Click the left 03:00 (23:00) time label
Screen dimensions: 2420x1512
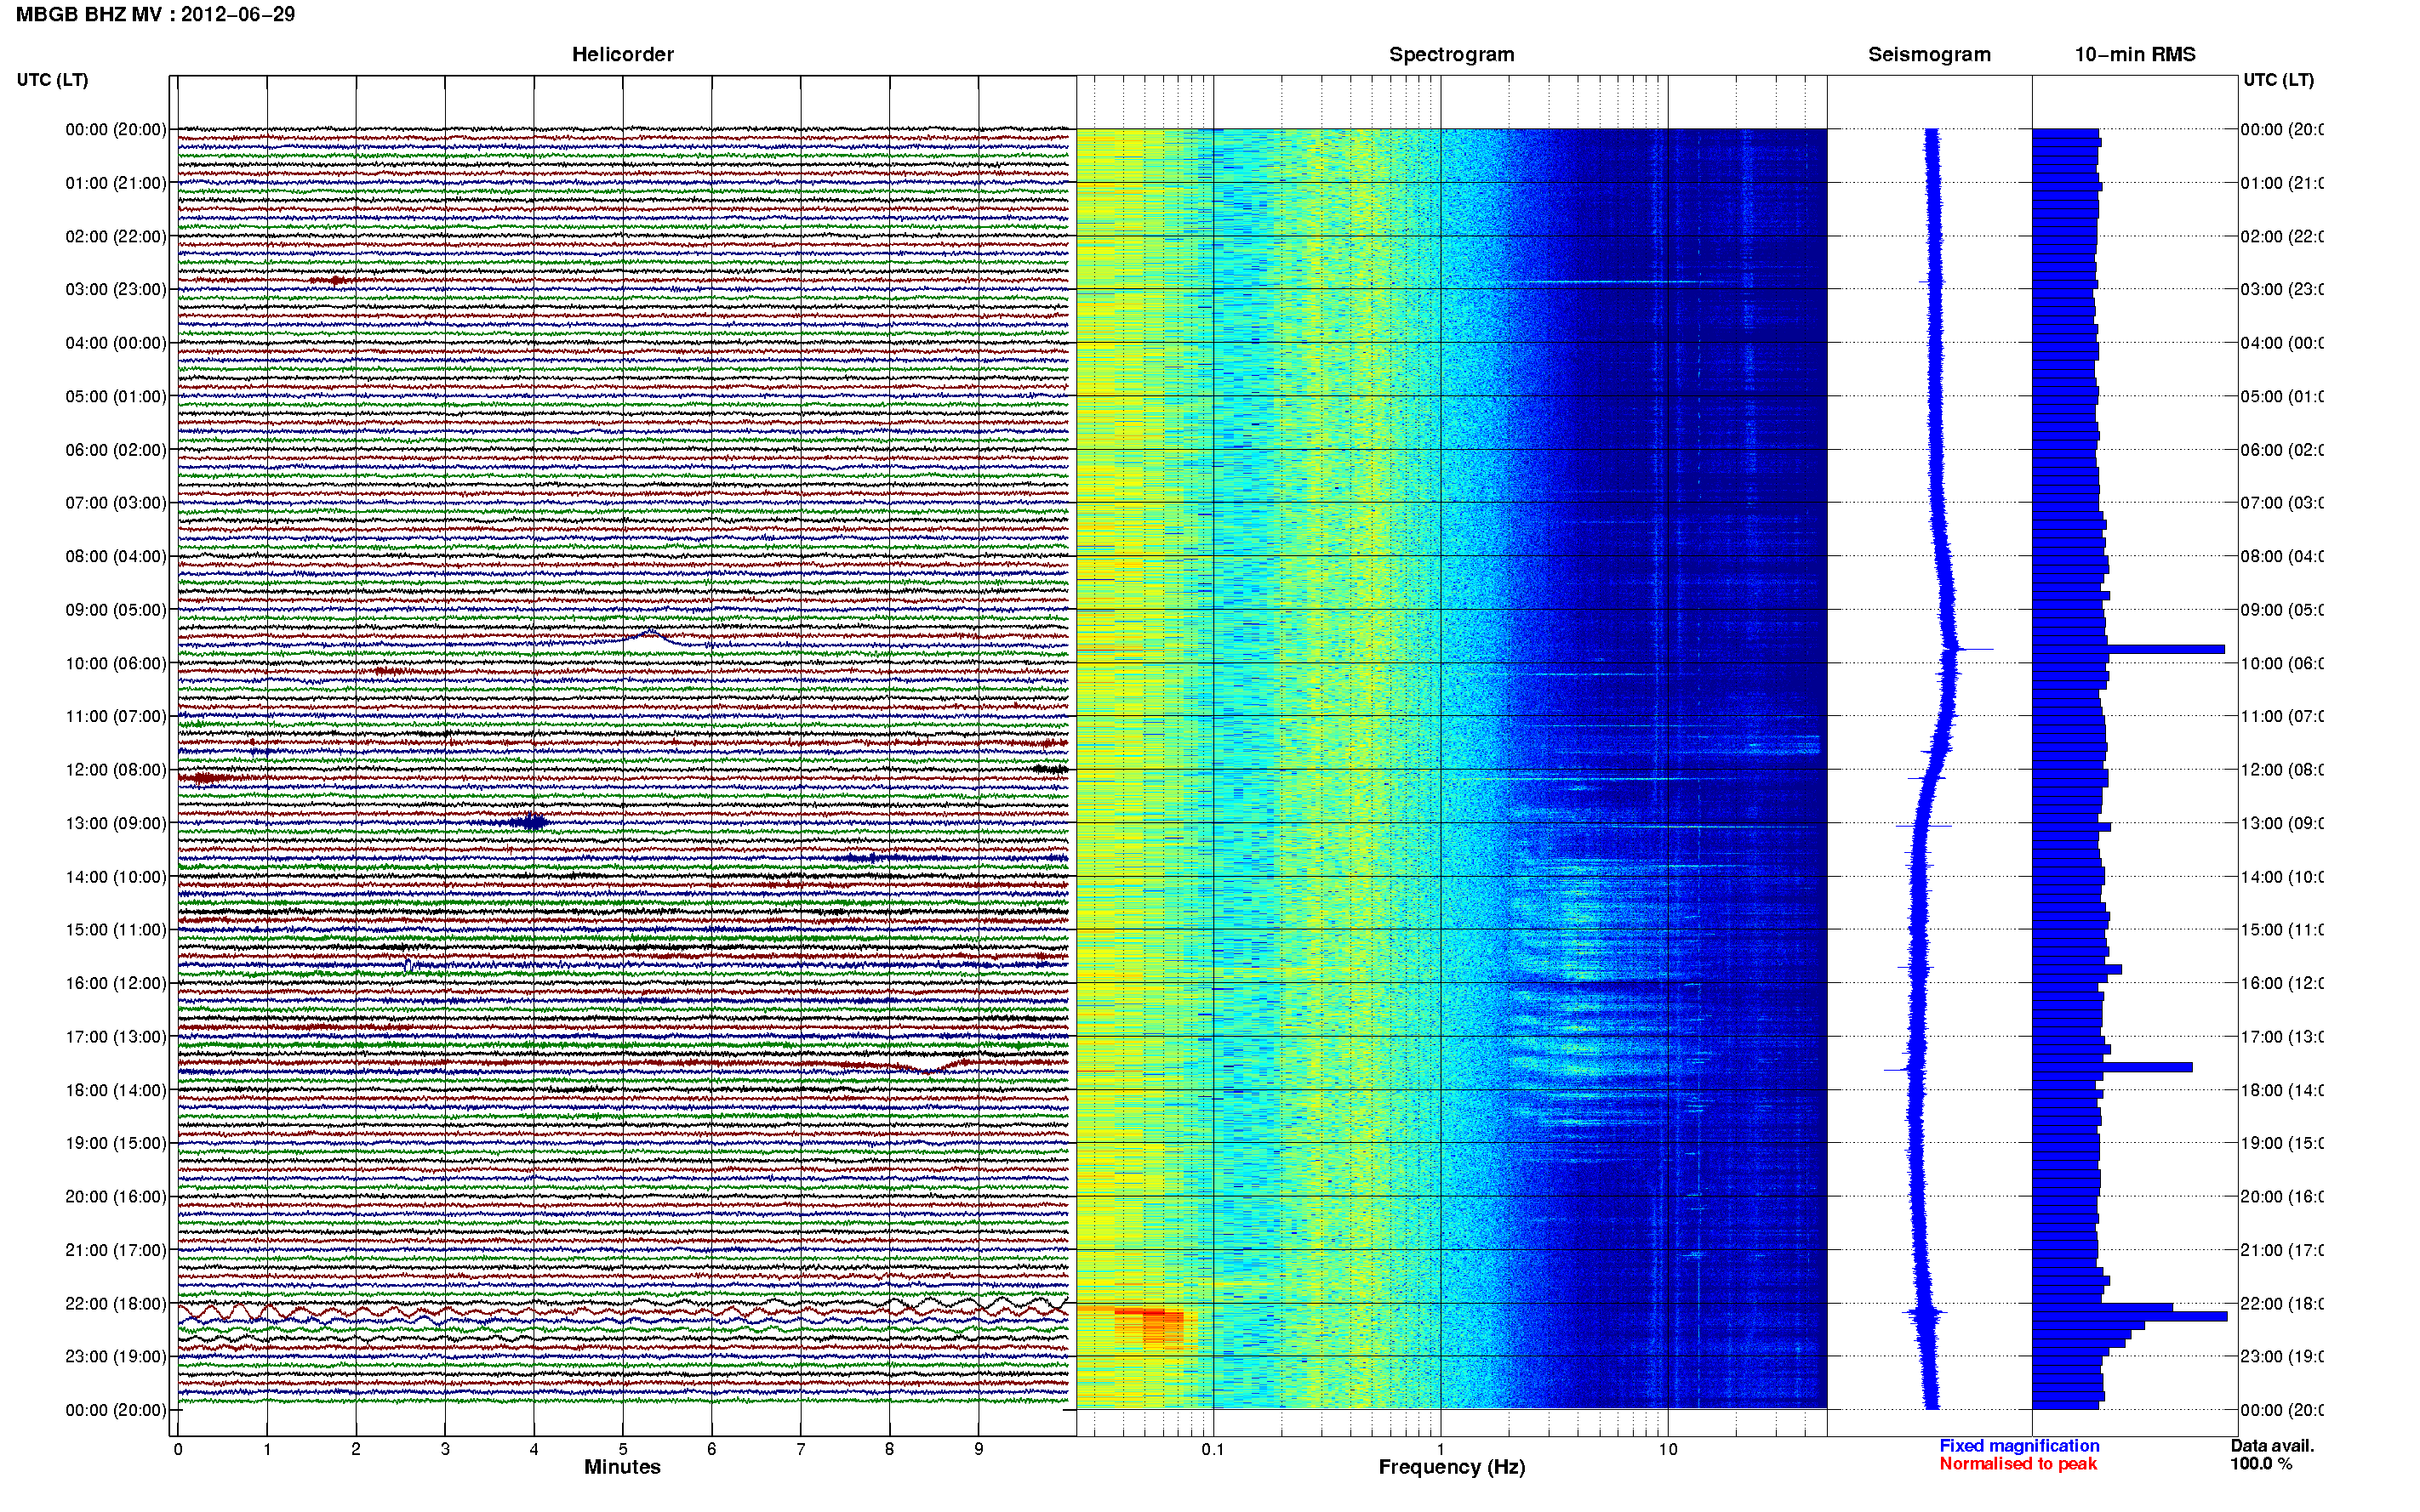116,289
